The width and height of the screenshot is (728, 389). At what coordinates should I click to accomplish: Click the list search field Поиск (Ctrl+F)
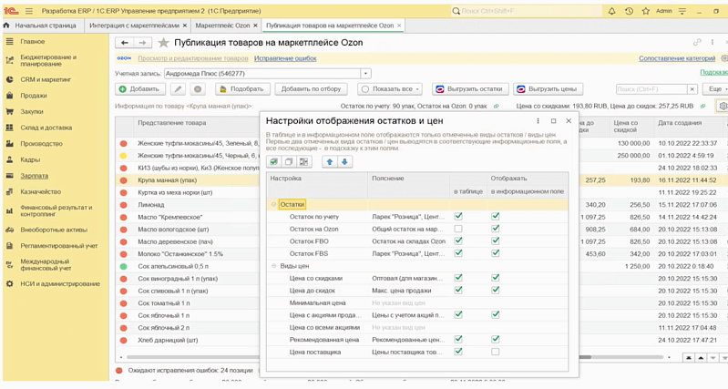(x=651, y=88)
